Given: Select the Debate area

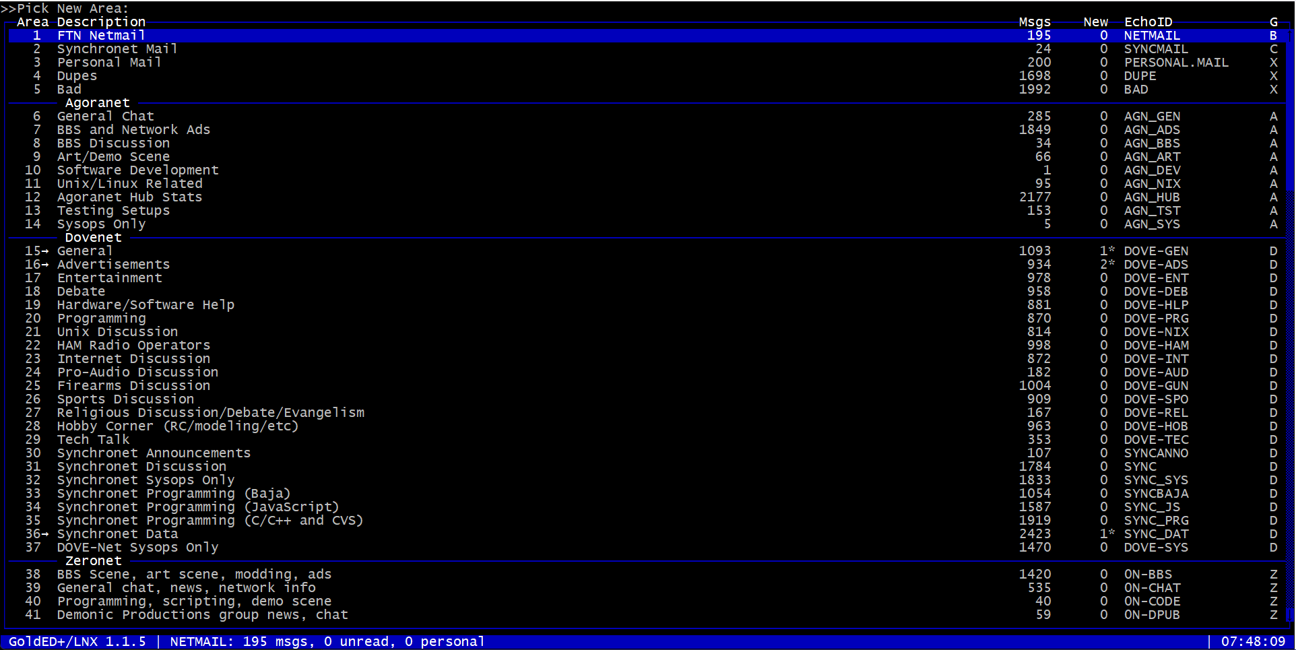Looking at the screenshot, I should click(647, 292).
